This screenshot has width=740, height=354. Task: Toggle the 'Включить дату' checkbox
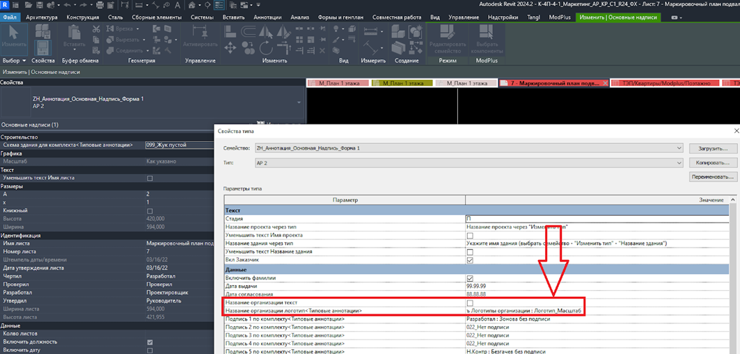150,351
